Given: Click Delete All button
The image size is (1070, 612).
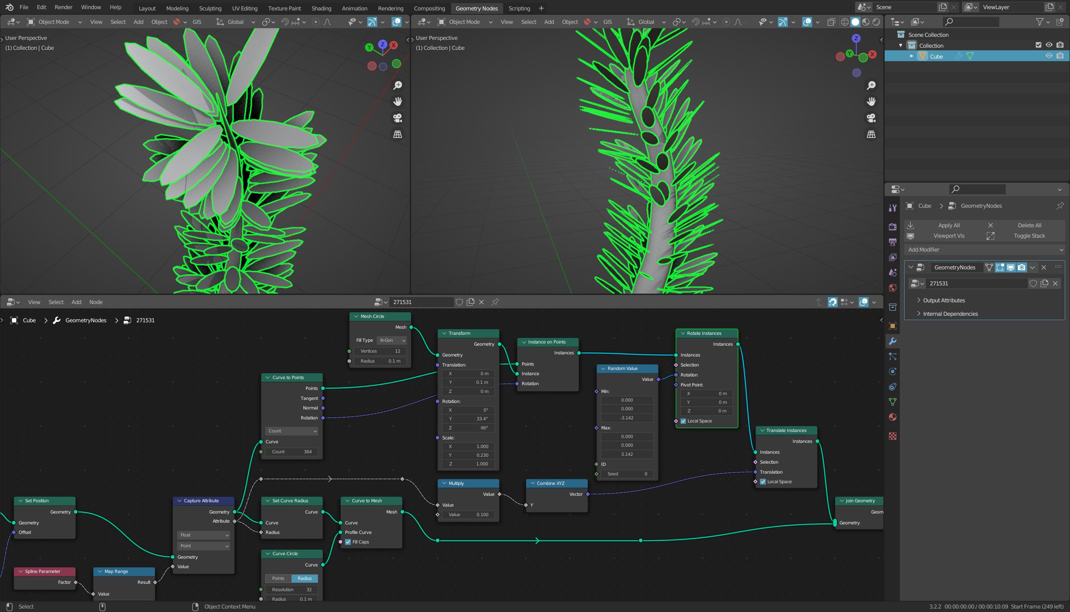Looking at the screenshot, I should click(x=1025, y=226).
